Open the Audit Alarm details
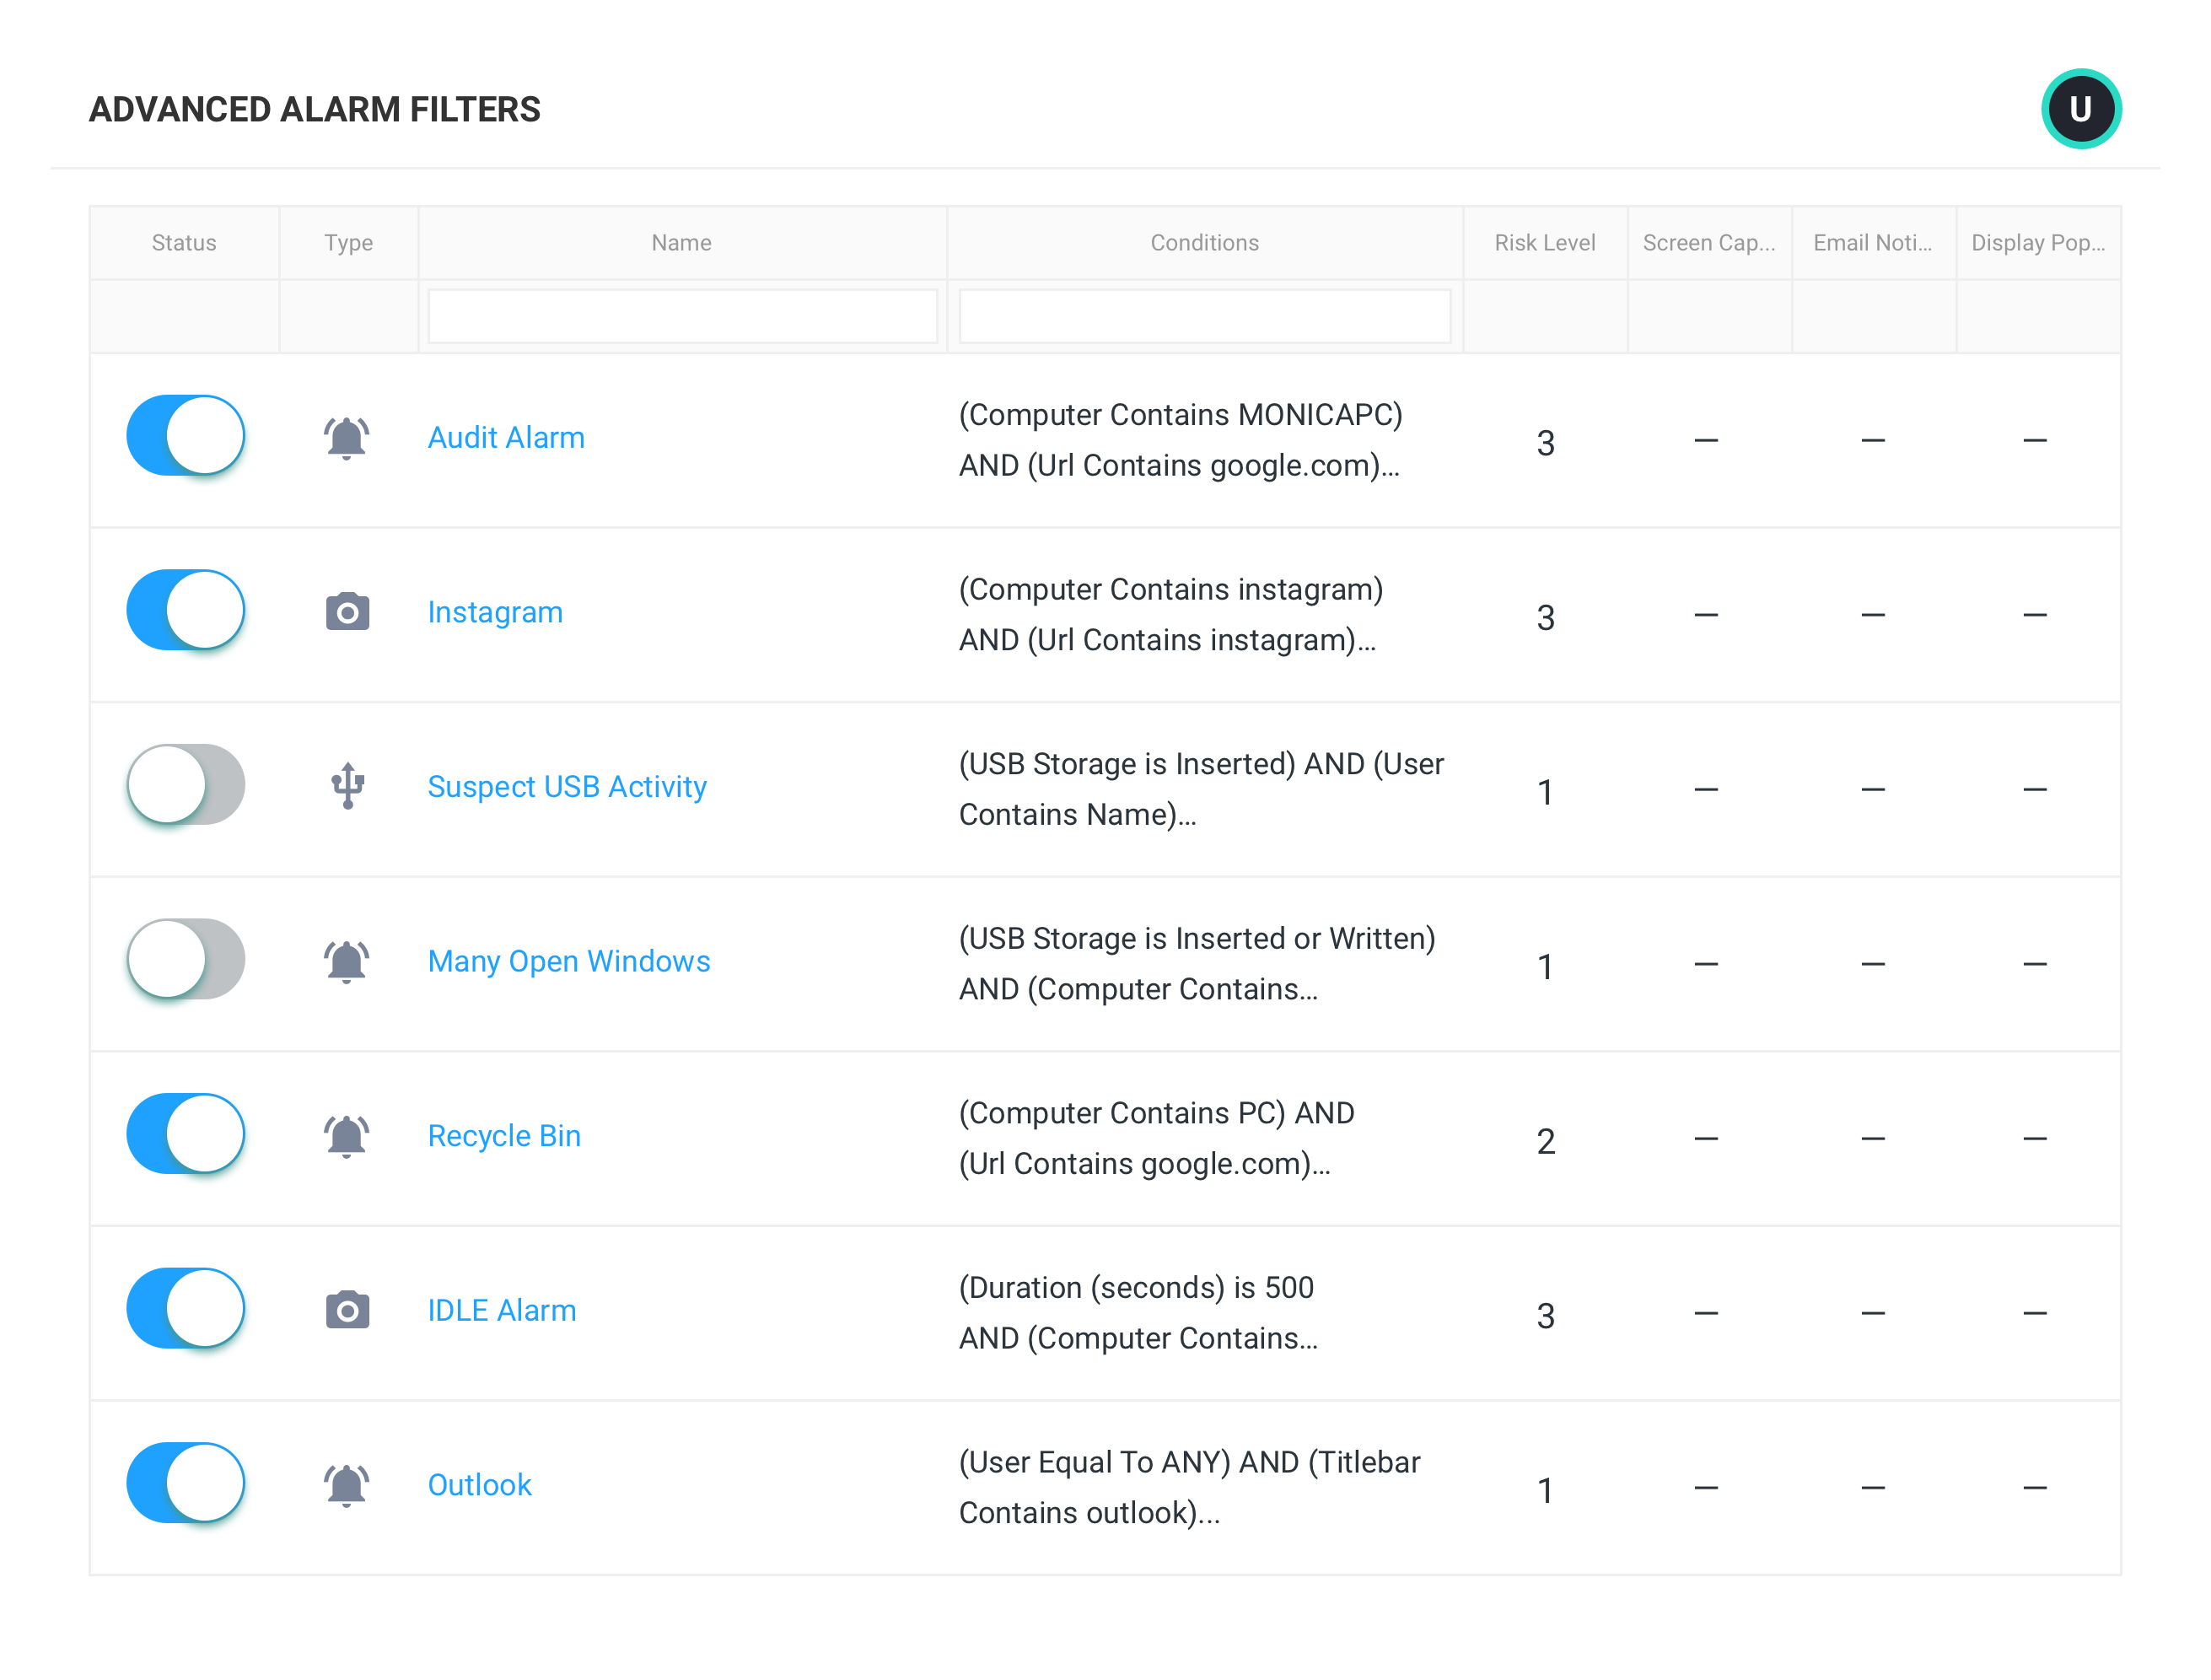This screenshot has width=2211, height=1680. 506,437
